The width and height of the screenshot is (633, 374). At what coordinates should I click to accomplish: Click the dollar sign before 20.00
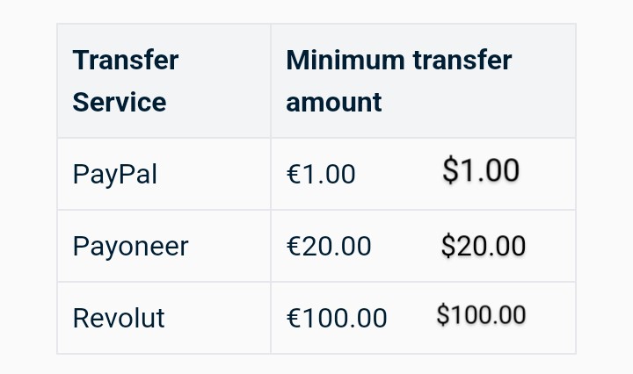coord(448,246)
